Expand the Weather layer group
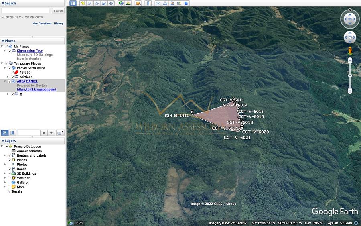This screenshot has width=361, height=226. 5,178
